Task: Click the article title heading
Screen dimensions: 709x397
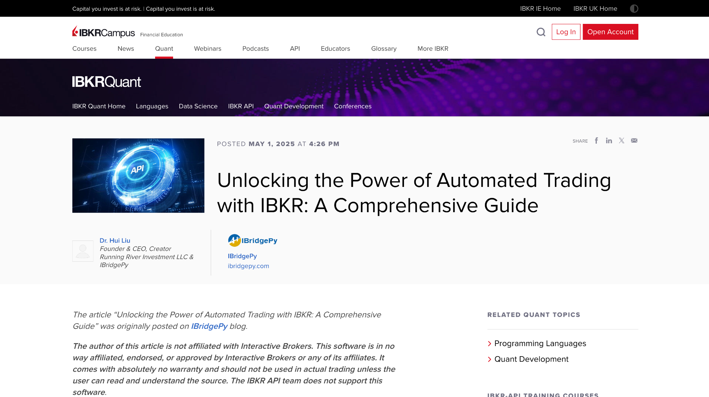Action: (414, 193)
